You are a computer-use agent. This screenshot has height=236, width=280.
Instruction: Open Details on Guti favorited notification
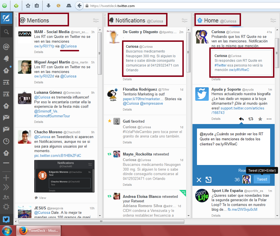[127, 142]
